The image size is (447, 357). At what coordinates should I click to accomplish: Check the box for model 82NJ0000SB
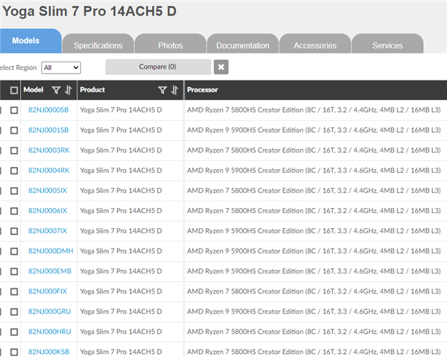coord(14,110)
